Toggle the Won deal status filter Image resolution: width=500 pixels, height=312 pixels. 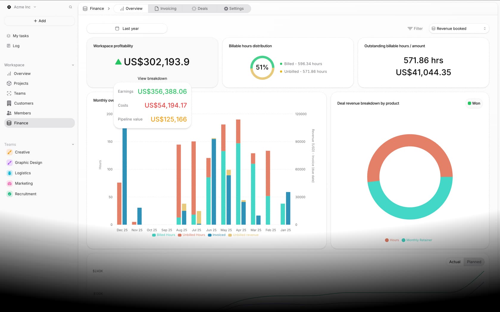point(474,103)
